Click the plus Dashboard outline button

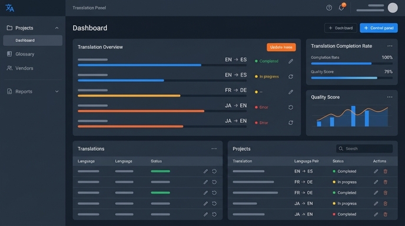click(x=340, y=28)
